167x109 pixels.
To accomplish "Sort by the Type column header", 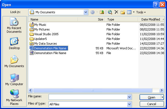I will coord(121,19).
